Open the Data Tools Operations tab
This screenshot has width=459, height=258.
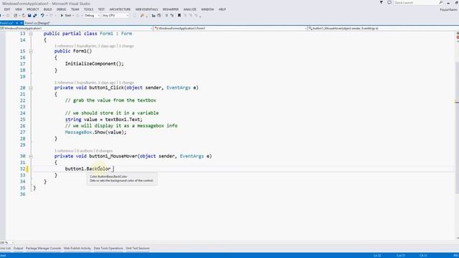point(108,249)
